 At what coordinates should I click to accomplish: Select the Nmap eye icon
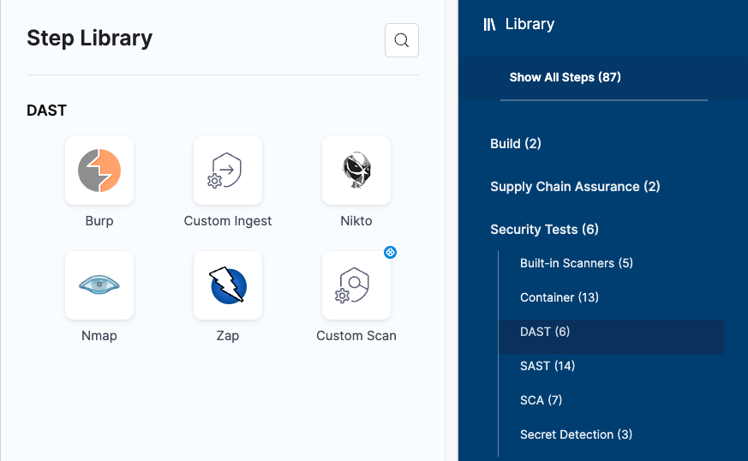(x=99, y=285)
